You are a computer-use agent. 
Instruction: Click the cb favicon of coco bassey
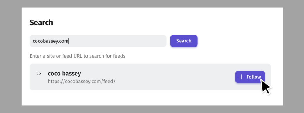point(39,74)
